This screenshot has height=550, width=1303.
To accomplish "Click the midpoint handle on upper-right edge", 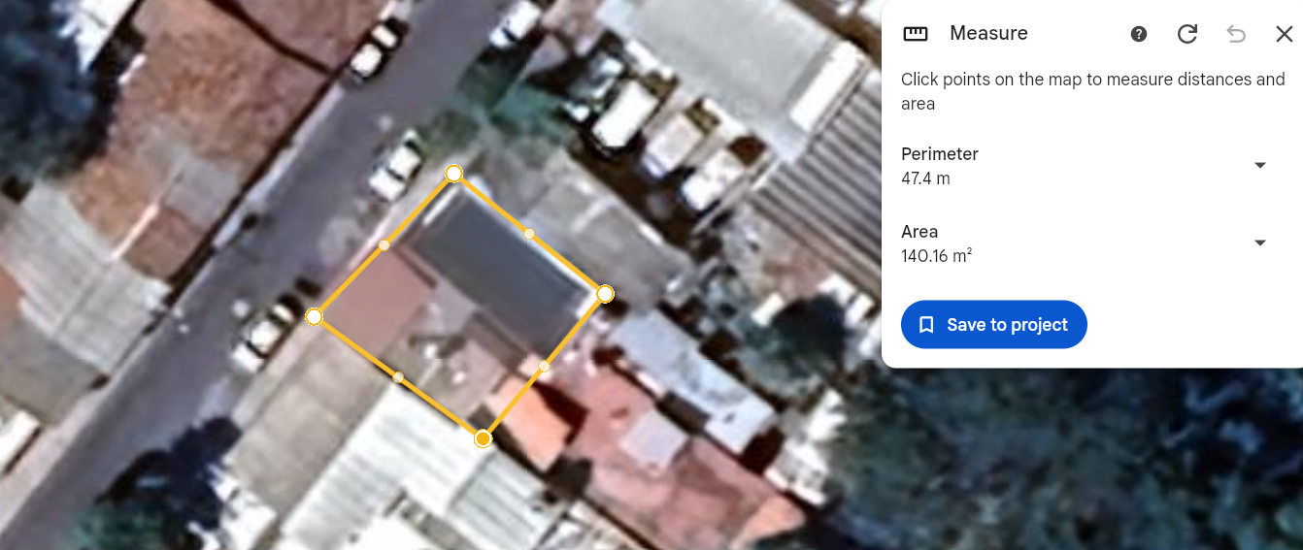I will 529,234.
